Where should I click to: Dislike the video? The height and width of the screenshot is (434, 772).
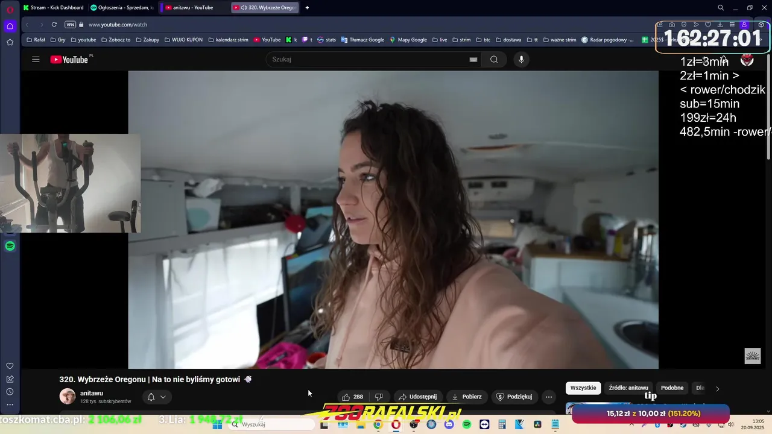pos(379,397)
